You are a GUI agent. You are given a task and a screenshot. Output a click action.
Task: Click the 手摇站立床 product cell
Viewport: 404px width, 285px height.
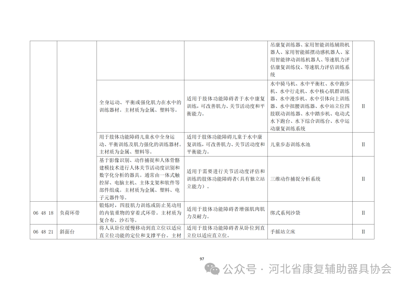coord(283,232)
